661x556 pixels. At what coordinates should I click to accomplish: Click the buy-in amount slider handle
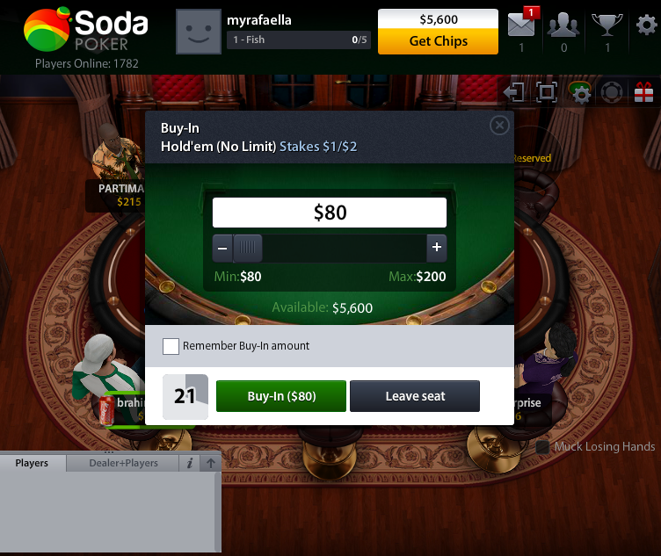coord(248,248)
